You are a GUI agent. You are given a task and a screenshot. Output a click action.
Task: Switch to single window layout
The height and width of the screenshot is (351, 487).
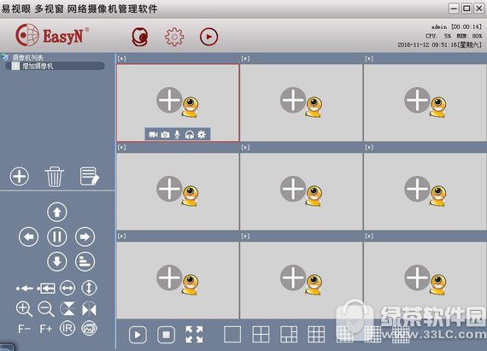pyautogui.click(x=232, y=335)
